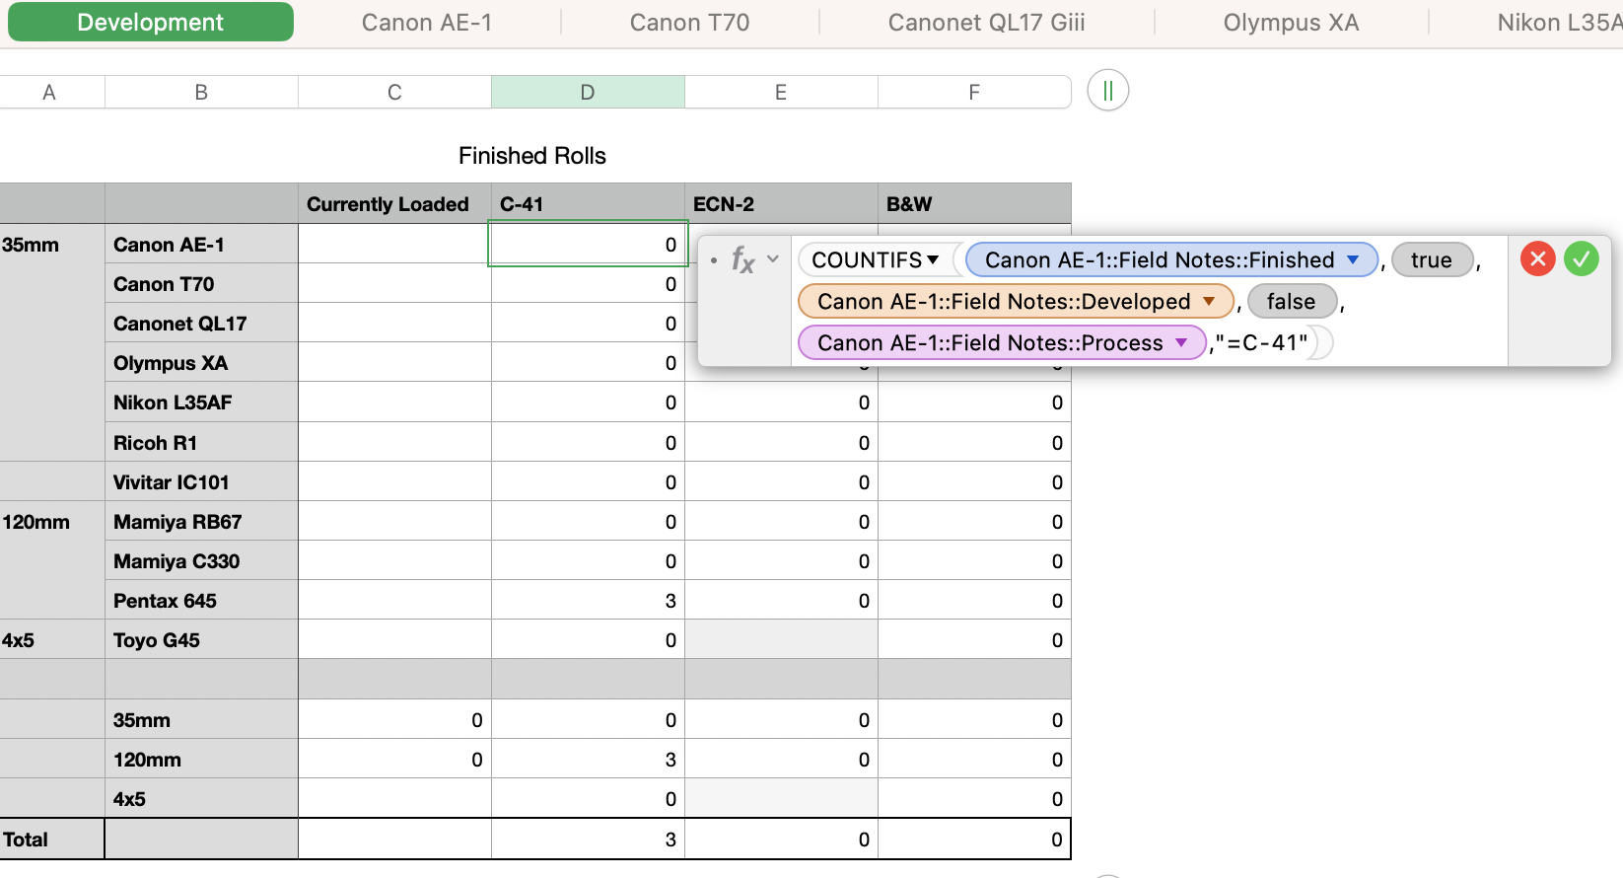Select the 'Olympus XA' row label cell
The image size is (1623, 878).
[x=201, y=362]
